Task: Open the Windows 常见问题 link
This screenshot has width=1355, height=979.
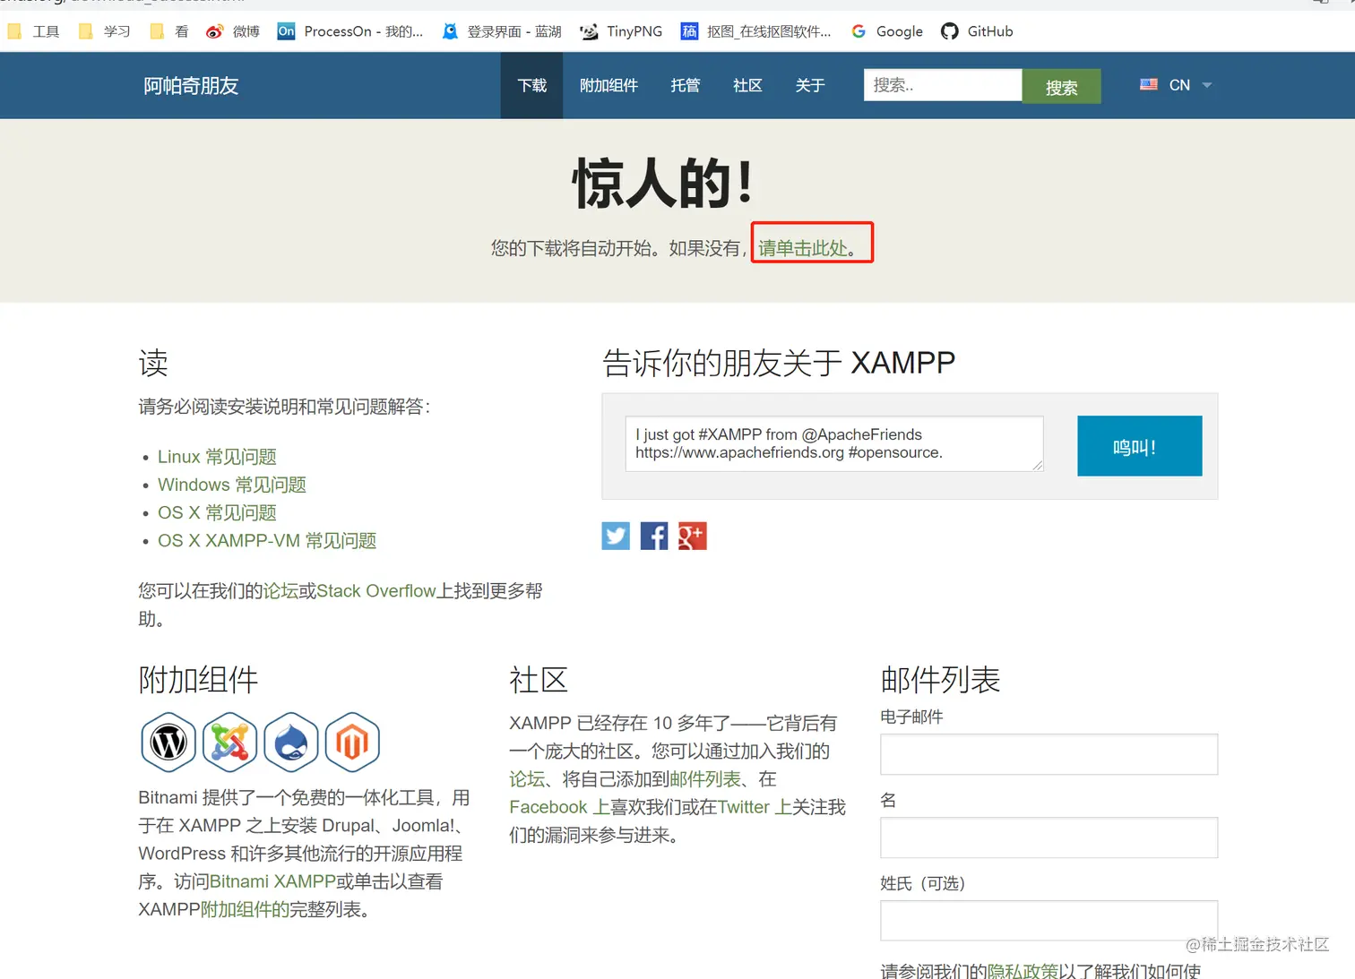Action: coord(232,485)
